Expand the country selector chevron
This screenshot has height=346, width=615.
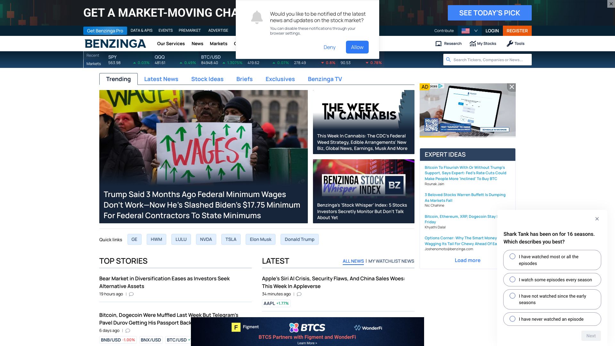(476, 31)
